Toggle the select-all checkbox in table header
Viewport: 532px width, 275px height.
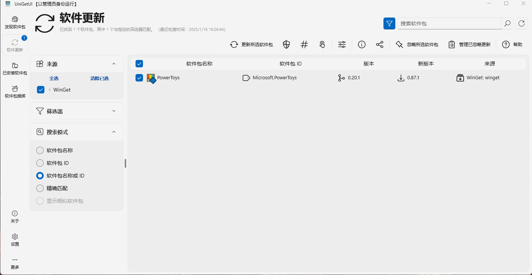(139, 64)
